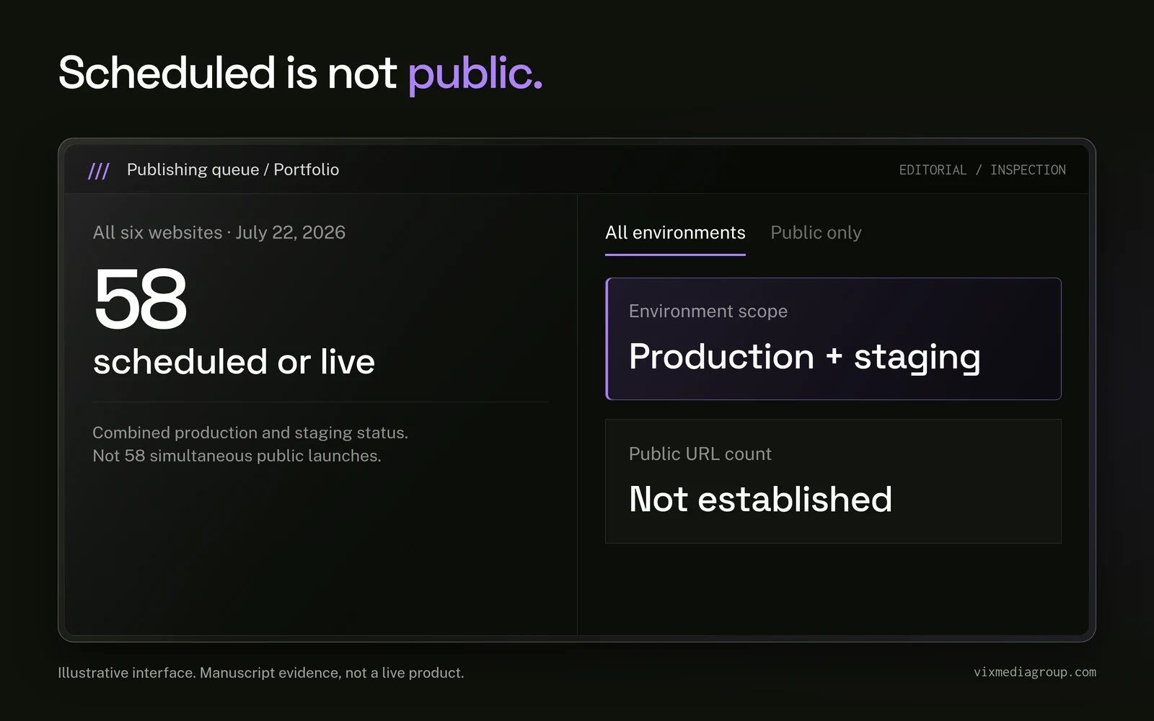Open Publishing queue / Portfolio breadcrumb
The image size is (1154, 721).
(x=233, y=169)
